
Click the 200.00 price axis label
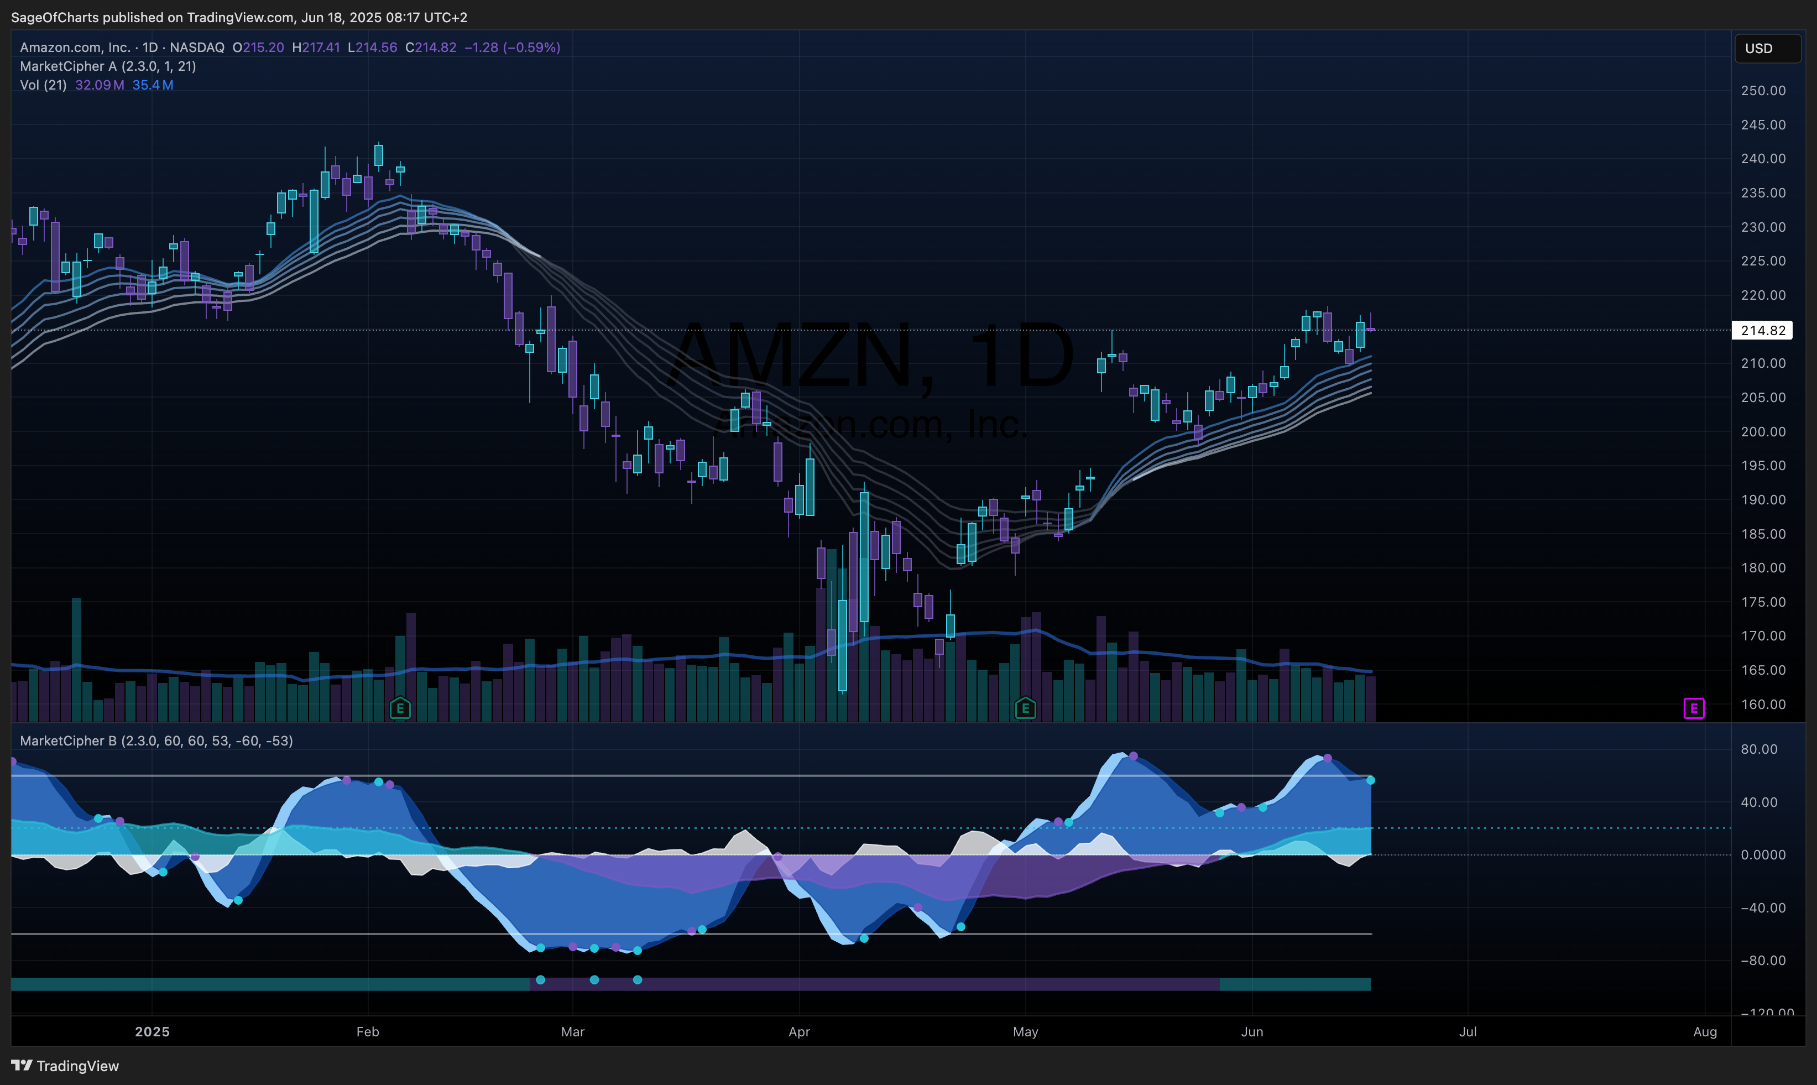pyautogui.click(x=1763, y=431)
